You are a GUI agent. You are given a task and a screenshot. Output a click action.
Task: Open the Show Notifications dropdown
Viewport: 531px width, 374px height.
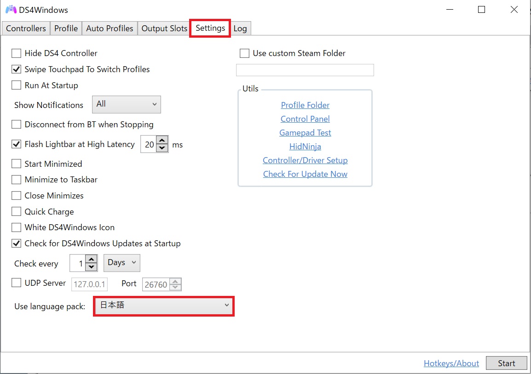point(127,104)
